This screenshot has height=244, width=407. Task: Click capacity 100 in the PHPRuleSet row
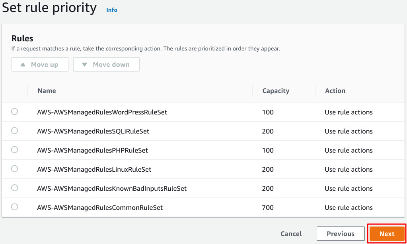[x=268, y=150]
